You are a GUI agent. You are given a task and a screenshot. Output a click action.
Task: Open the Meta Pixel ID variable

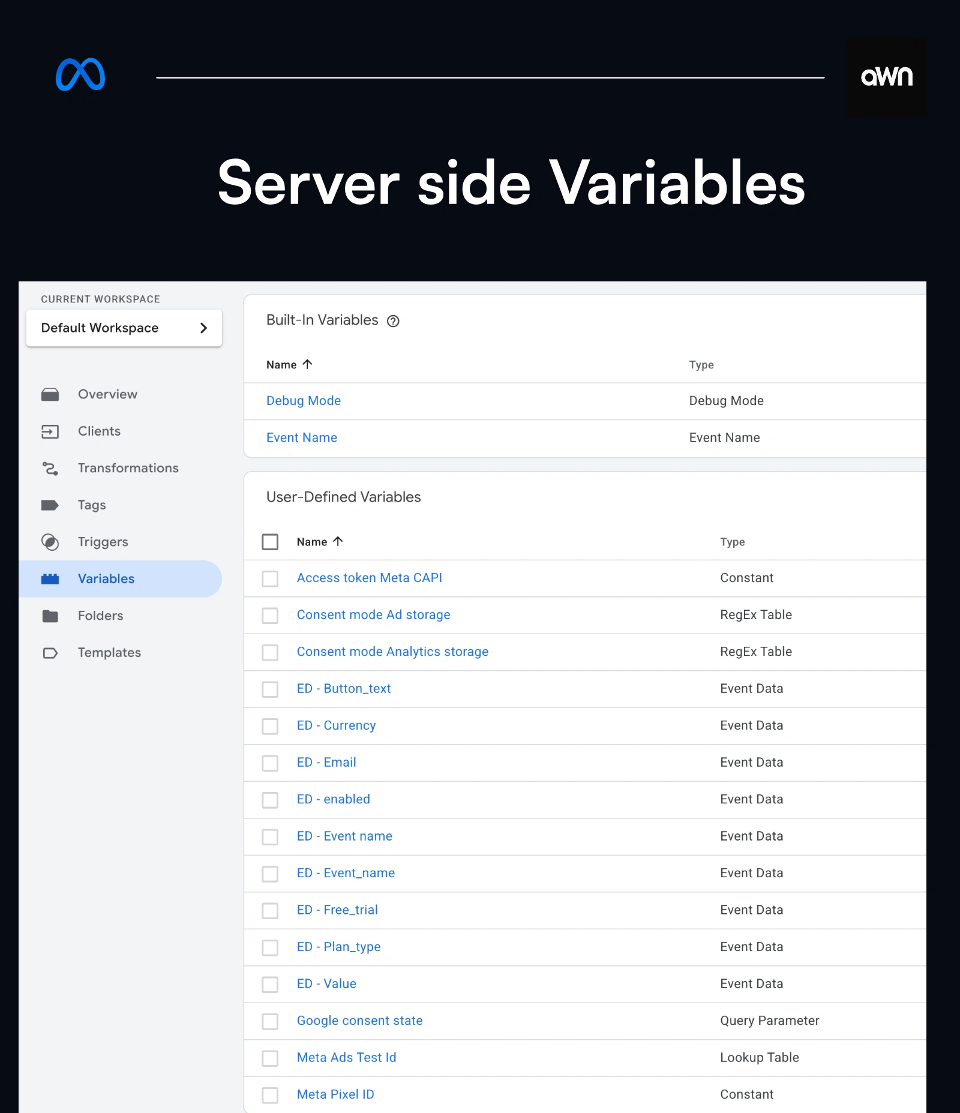click(335, 1094)
